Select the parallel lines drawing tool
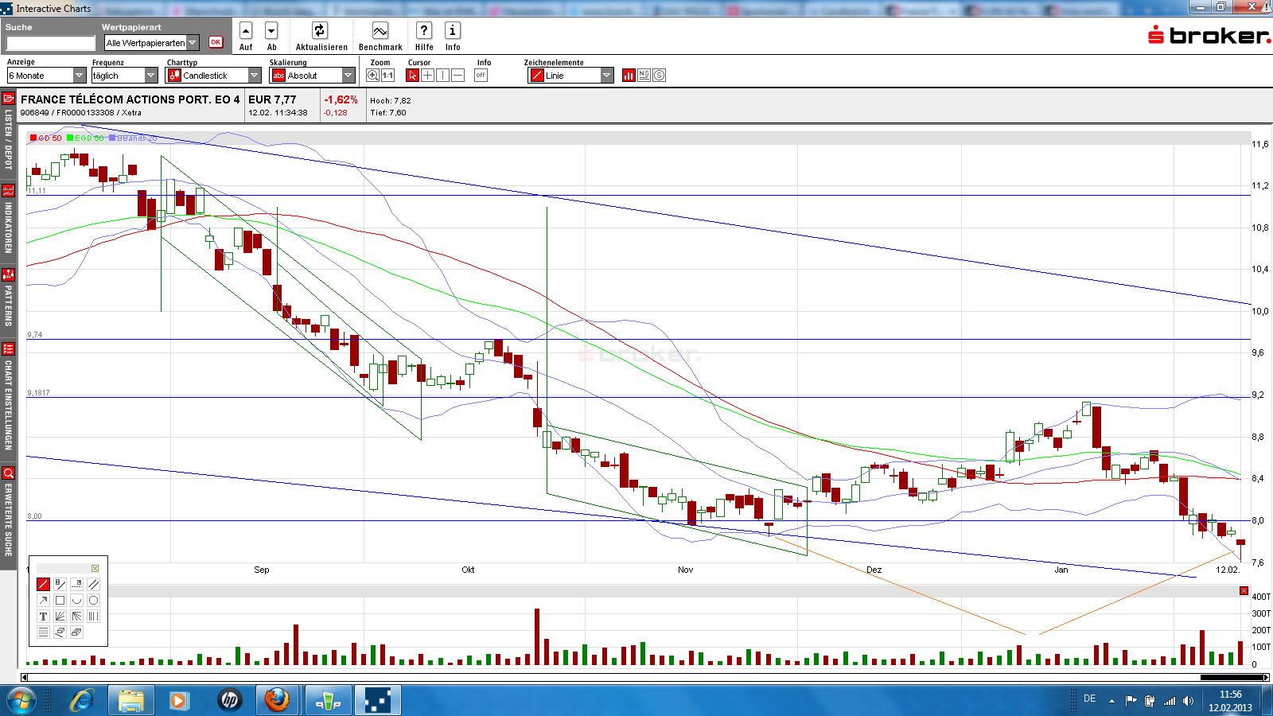 93,584
